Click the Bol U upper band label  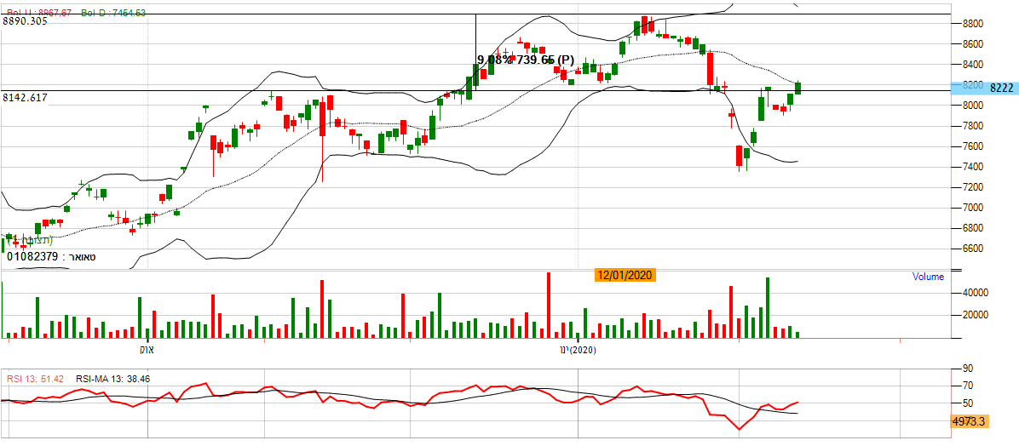40,13
